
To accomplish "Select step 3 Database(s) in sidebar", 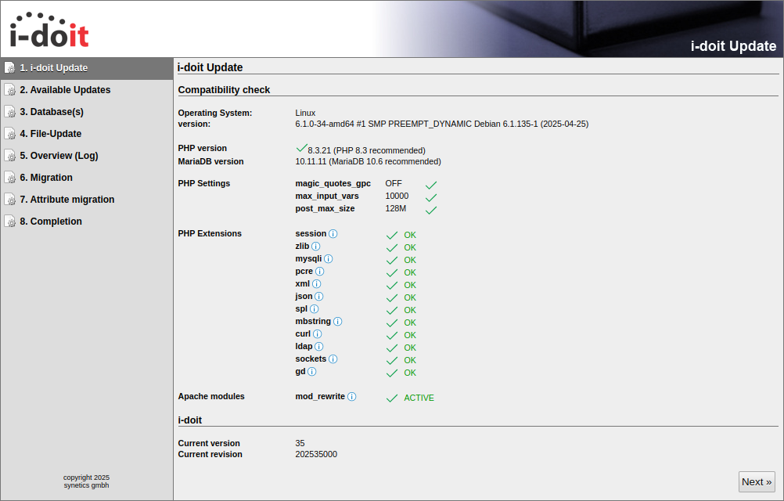I will click(52, 112).
